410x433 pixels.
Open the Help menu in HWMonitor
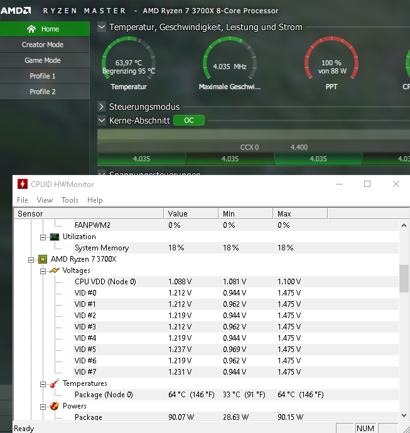(x=95, y=200)
